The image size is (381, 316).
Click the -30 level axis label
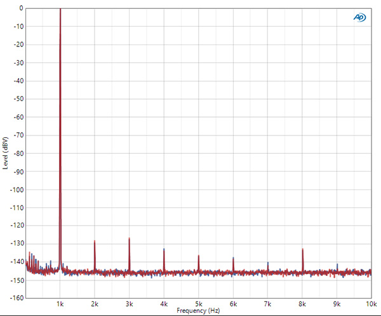(18, 63)
